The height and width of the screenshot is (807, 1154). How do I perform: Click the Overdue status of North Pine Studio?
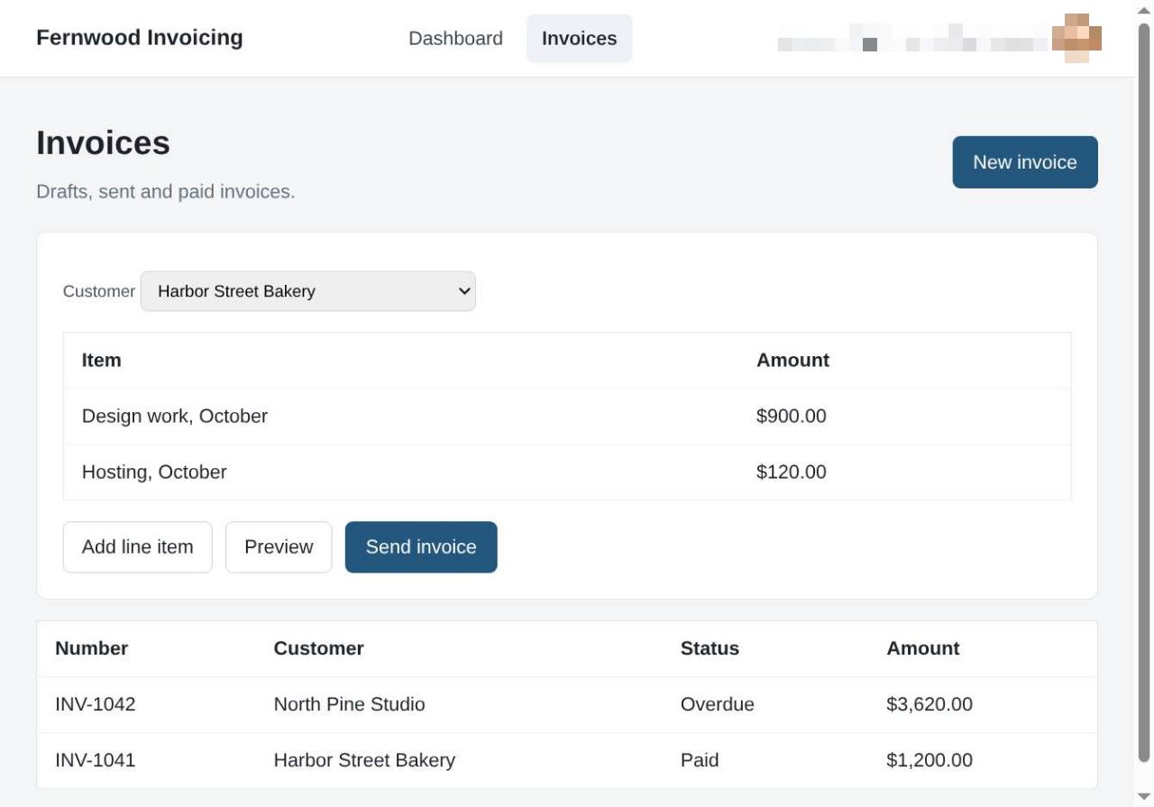[x=718, y=704]
